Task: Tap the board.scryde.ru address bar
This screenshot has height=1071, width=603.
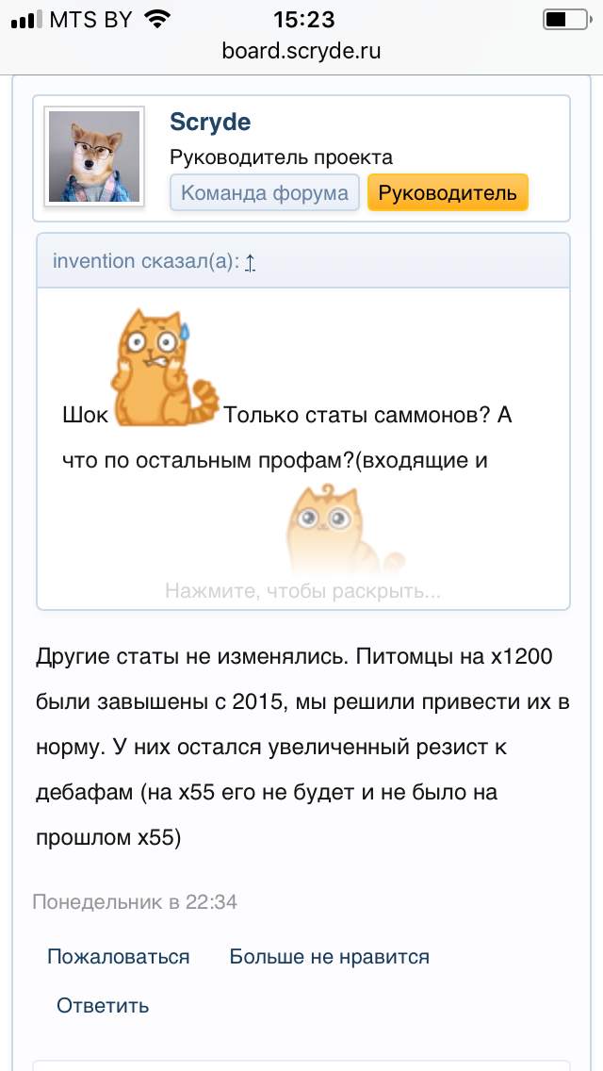Action: click(301, 51)
